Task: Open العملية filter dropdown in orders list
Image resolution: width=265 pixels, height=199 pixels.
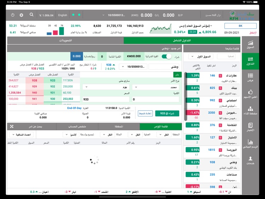Action: tap(135, 135)
